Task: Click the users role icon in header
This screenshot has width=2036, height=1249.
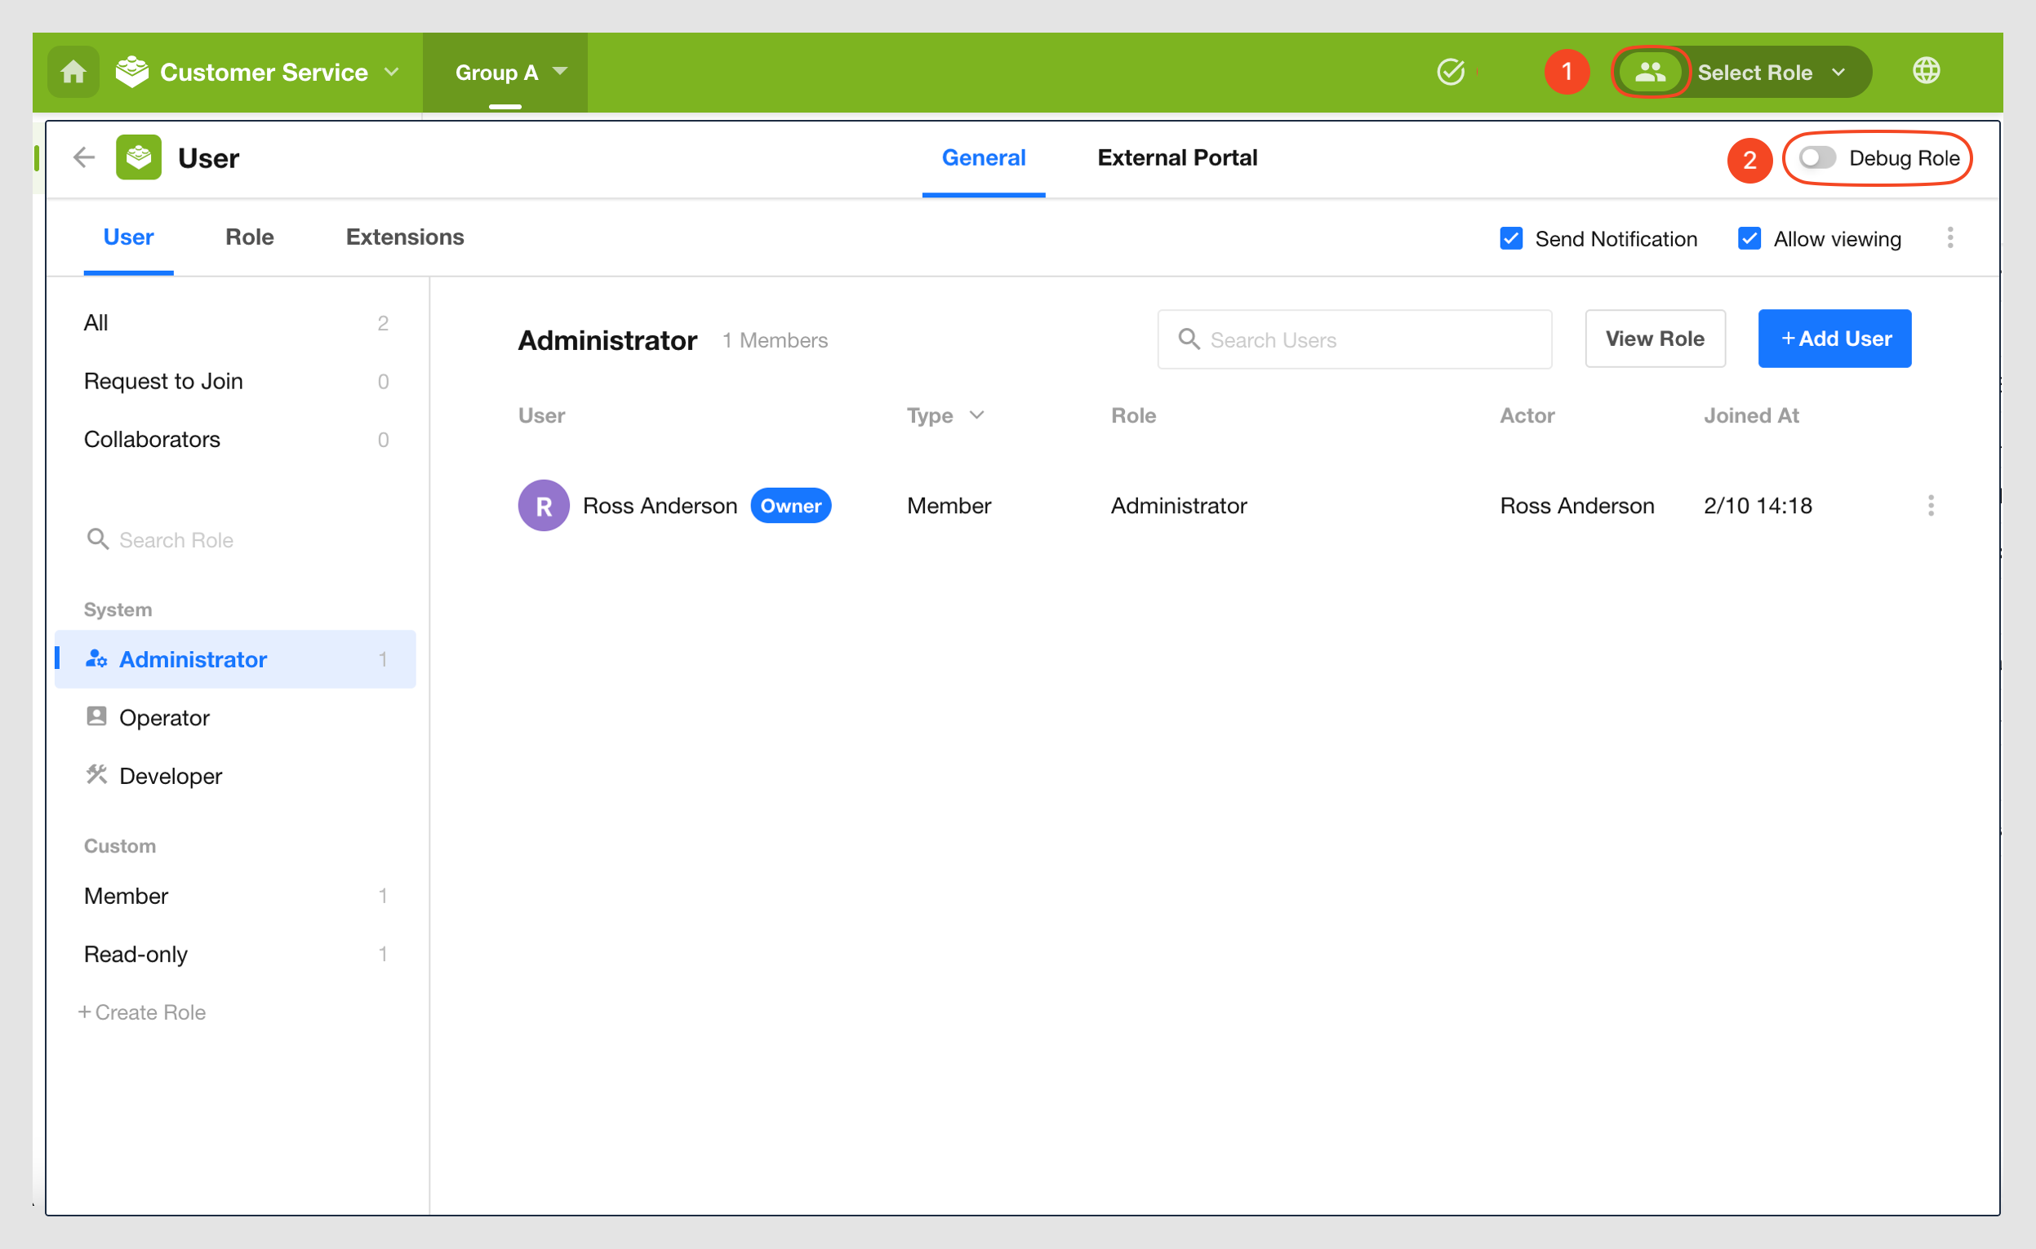Action: 1650,72
